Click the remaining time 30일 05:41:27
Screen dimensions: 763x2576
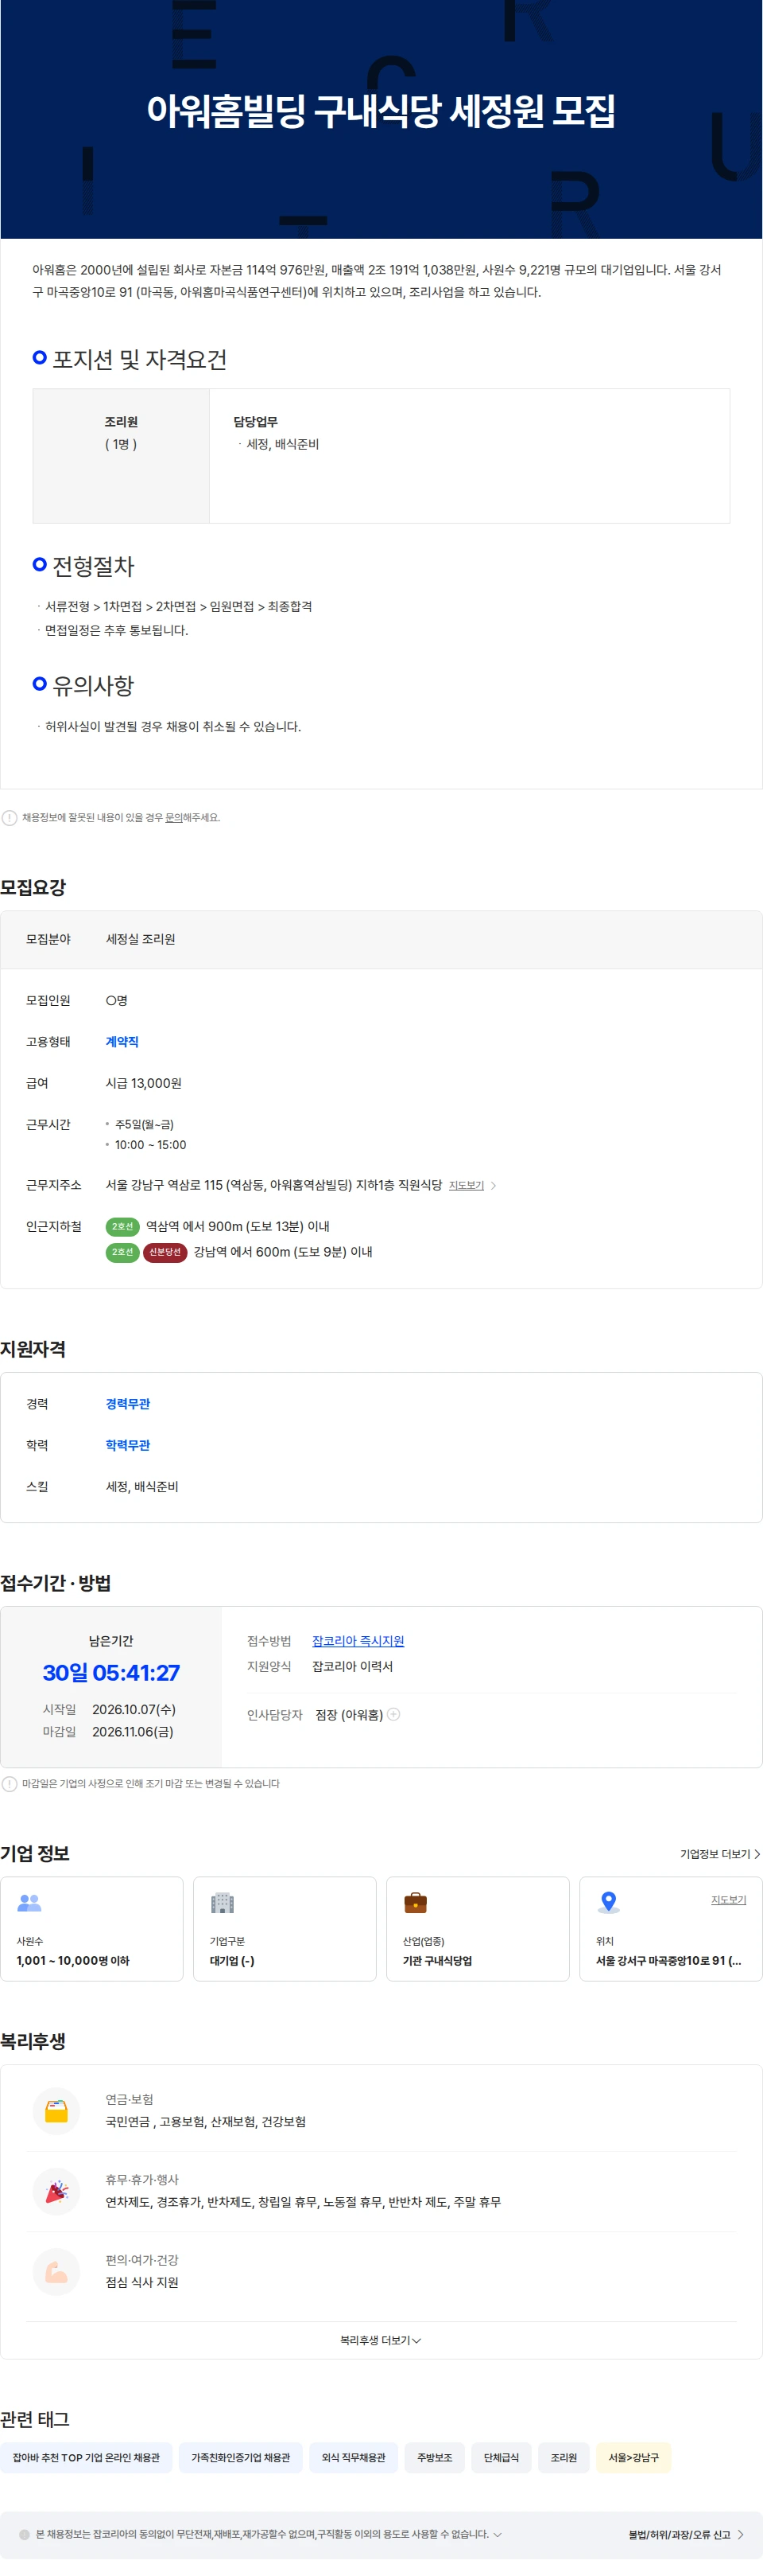click(x=110, y=1672)
